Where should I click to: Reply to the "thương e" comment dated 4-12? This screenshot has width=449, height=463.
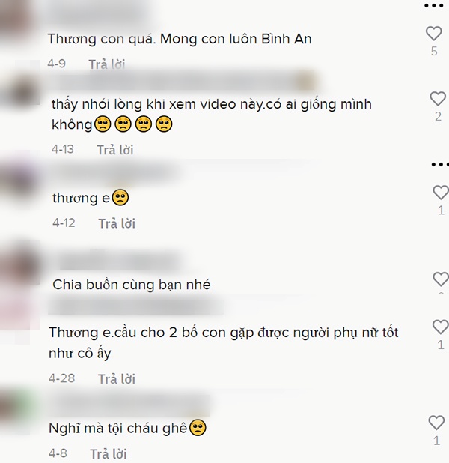coord(117,223)
